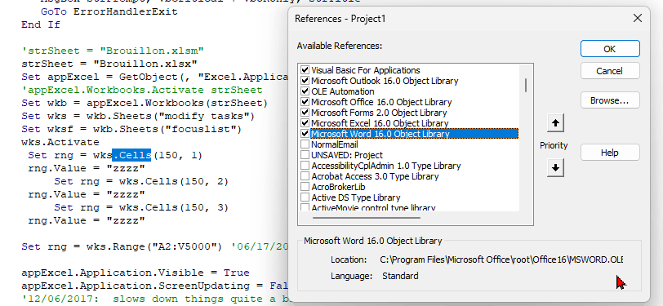The image size is (663, 306).
Task: Click the wks.Activate code line
Action: [x=60, y=142]
